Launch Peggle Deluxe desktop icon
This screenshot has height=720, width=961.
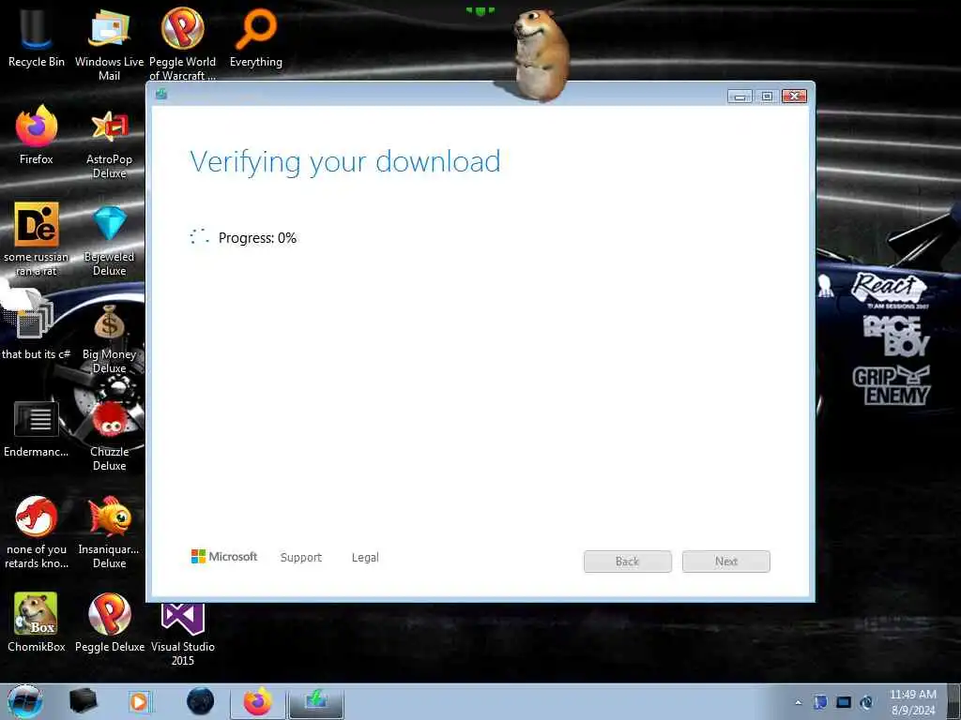coord(110,622)
